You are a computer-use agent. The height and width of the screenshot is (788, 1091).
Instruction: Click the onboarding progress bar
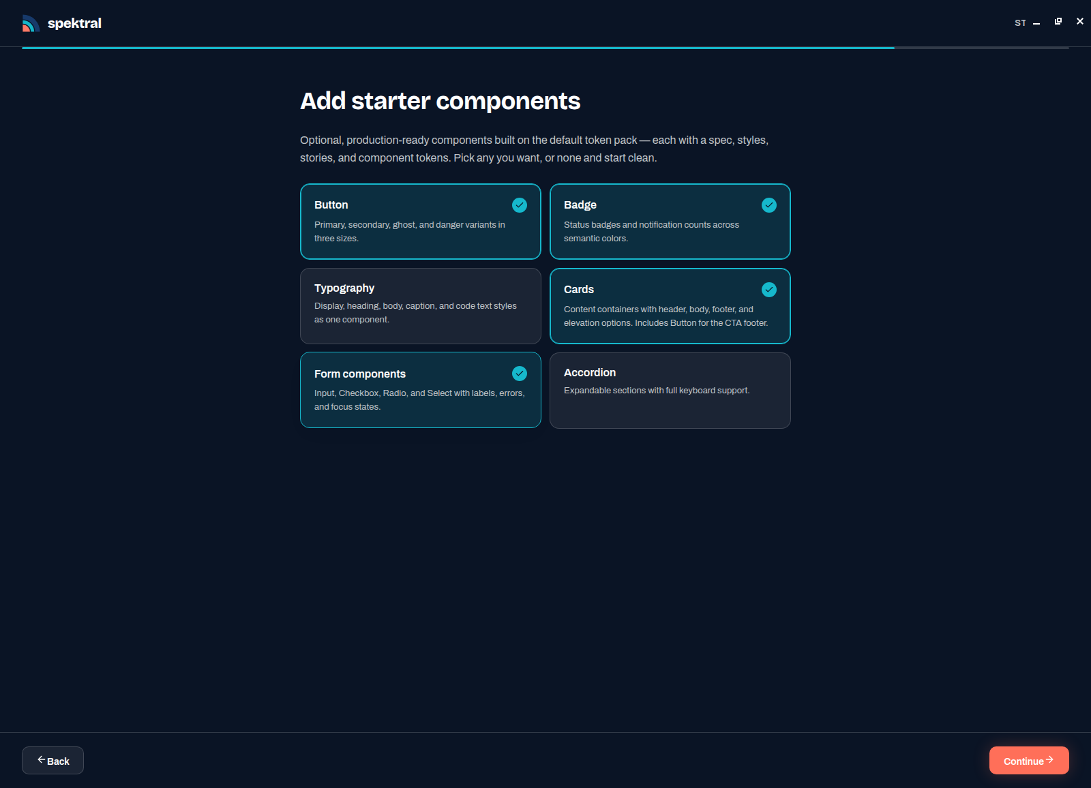545,48
